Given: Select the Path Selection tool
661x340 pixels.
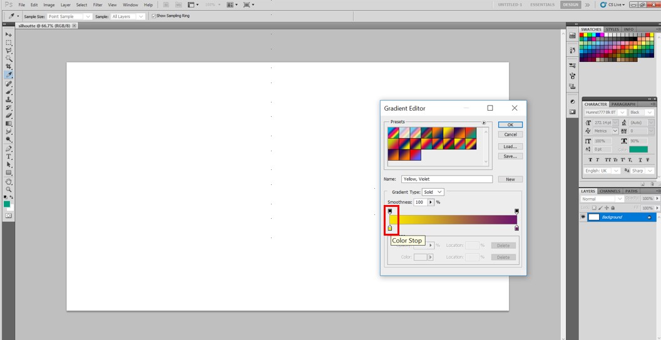Looking at the screenshot, I should [8, 164].
